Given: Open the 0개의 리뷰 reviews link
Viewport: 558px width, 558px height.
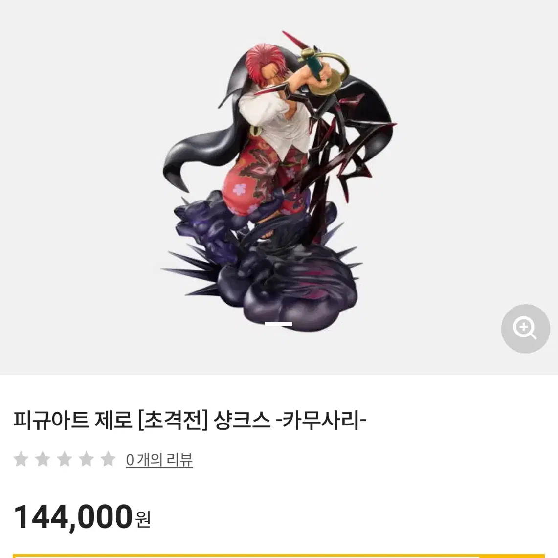Looking at the screenshot, I should coord(159,460).
